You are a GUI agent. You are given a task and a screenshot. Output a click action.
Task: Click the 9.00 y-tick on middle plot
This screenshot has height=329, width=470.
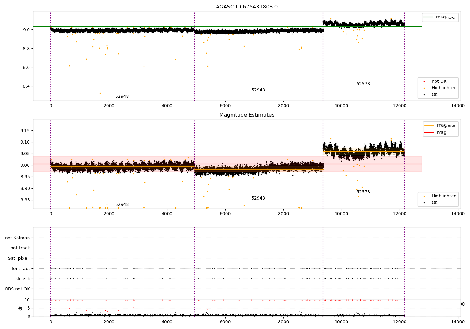pos(25,165)
